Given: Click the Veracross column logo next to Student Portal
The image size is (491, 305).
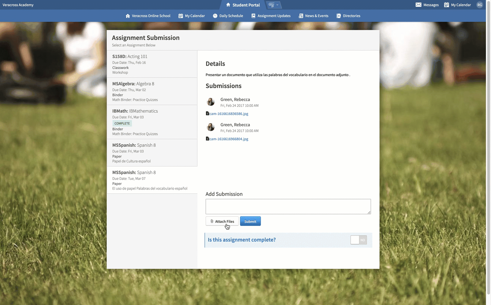Looking at the screenshot, I should [x=271, y=5].
